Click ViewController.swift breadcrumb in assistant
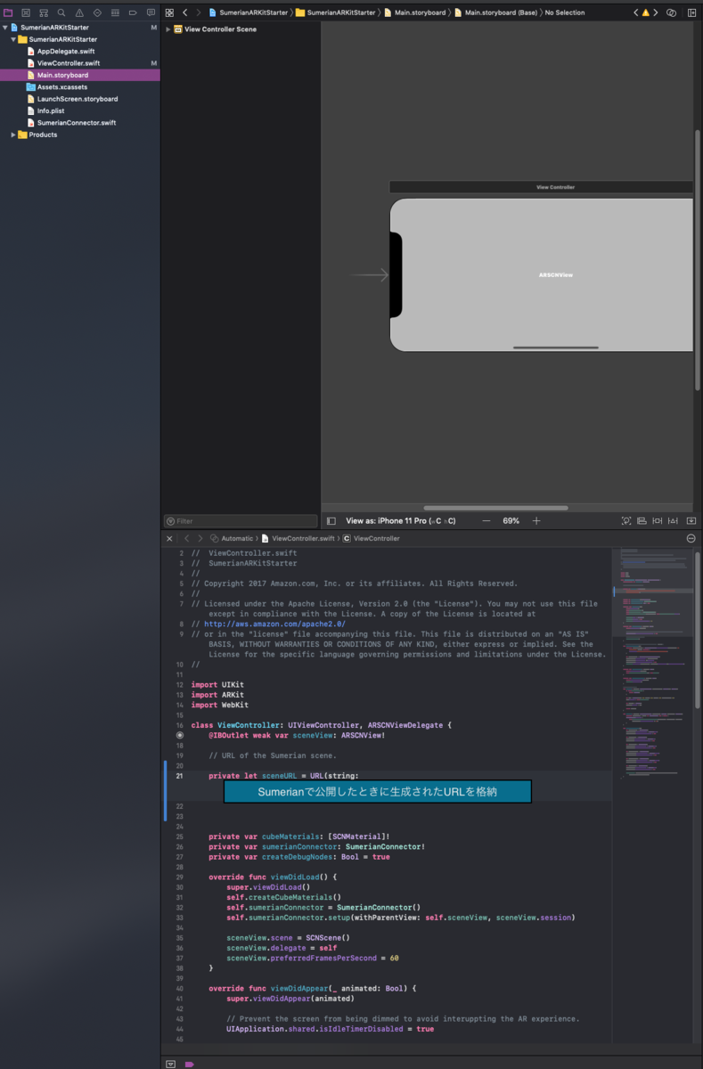 298,538
